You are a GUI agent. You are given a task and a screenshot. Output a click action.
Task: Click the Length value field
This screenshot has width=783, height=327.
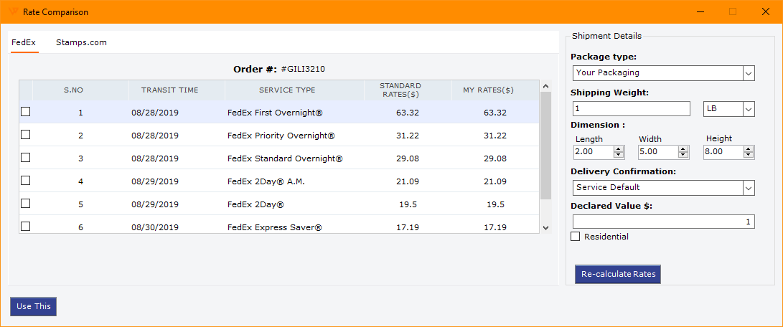(594, 152)
